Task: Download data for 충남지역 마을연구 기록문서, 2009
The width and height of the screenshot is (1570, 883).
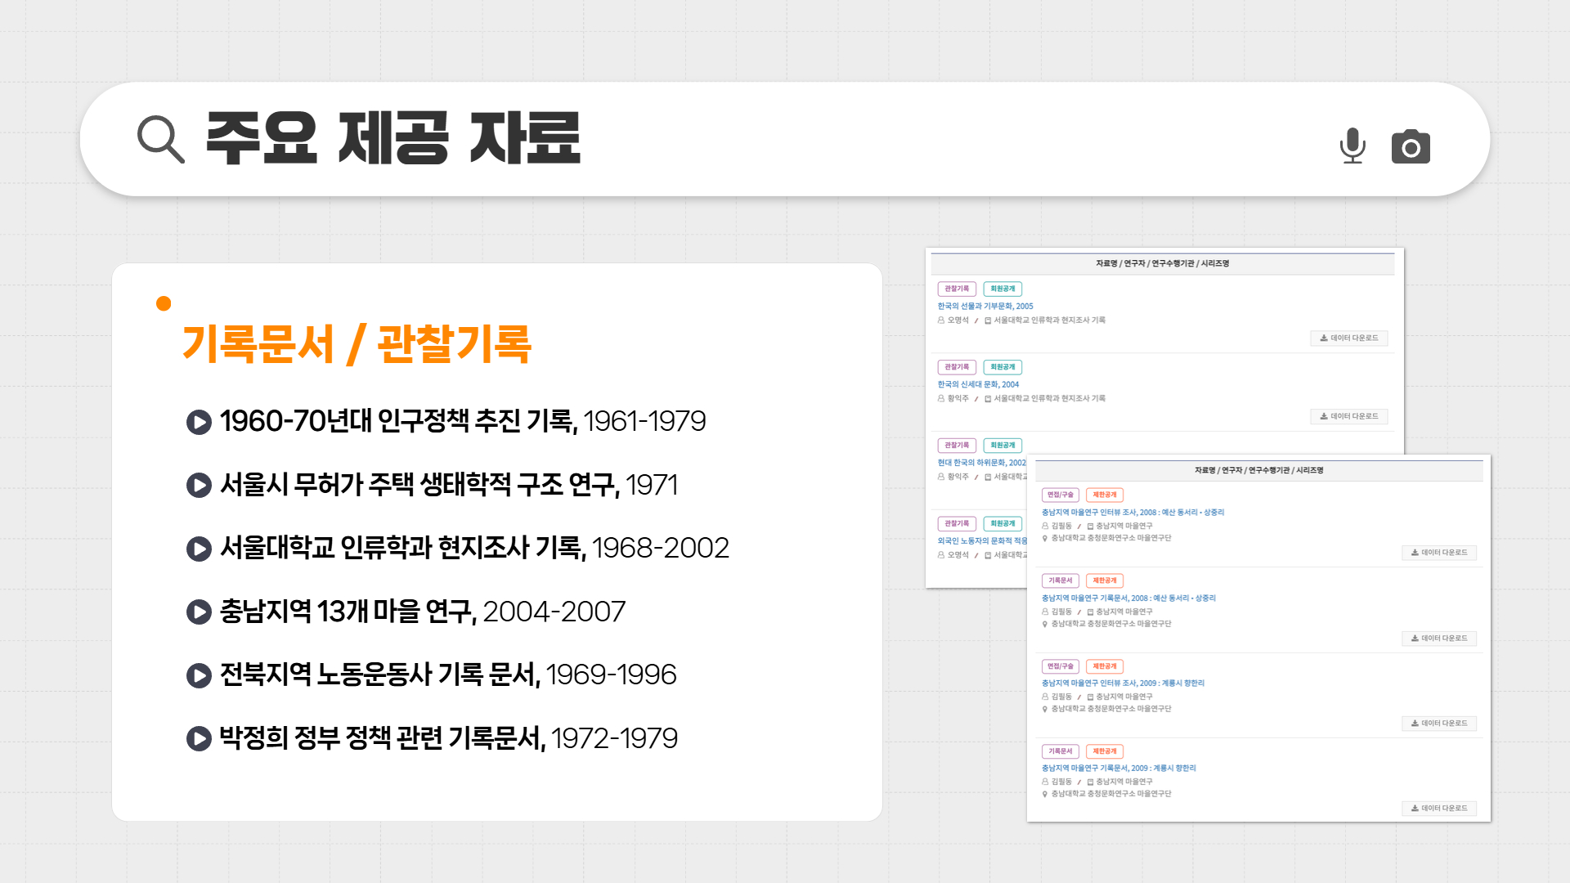Action: pyautogui.click(x=1439, y=809)
